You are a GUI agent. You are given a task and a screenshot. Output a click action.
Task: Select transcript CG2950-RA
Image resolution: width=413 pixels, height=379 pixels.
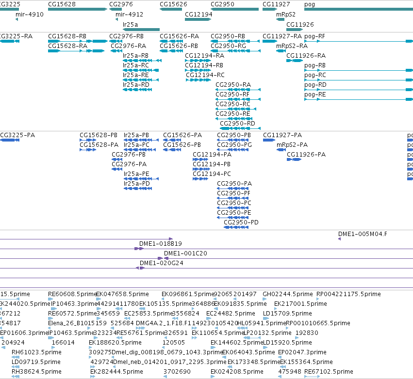(233, 85)
